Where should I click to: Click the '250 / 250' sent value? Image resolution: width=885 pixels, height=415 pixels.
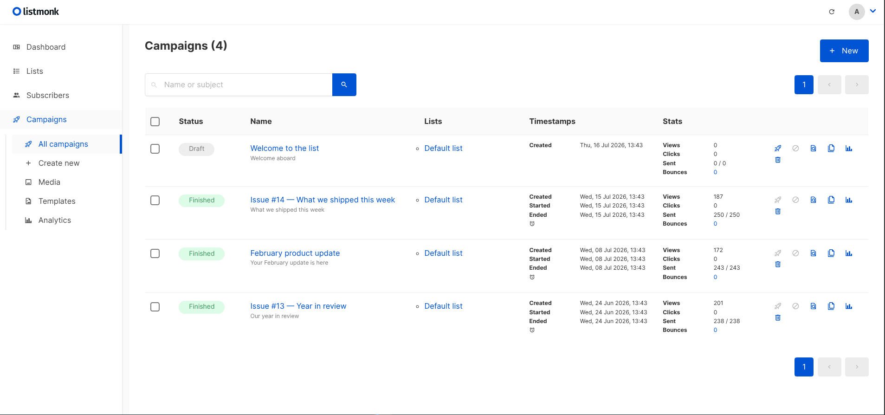pos(727,215)
